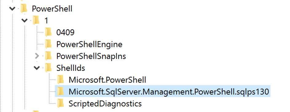This screenshot has width=290, height=112.
Task: Click the ScriptedDiagnostics folder icon
Action: [x=60, y=103]
